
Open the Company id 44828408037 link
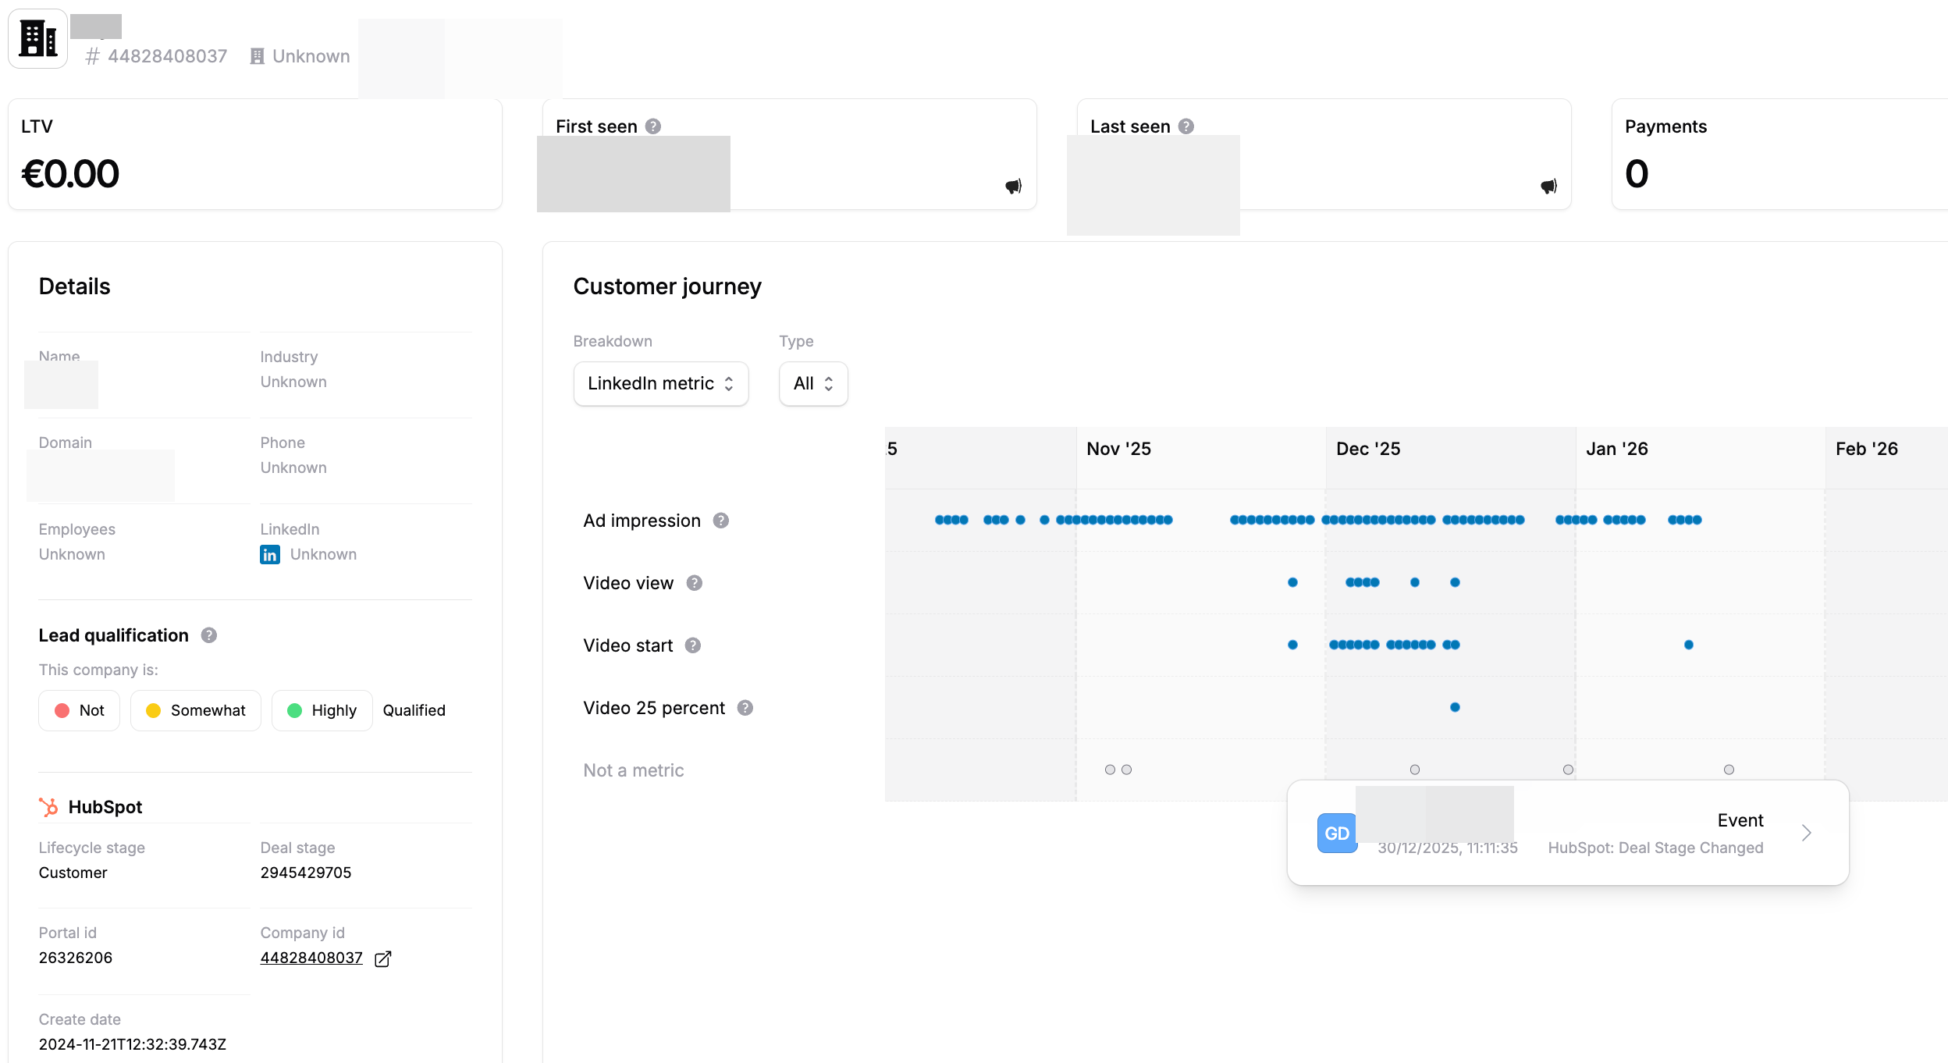[311, 958]
